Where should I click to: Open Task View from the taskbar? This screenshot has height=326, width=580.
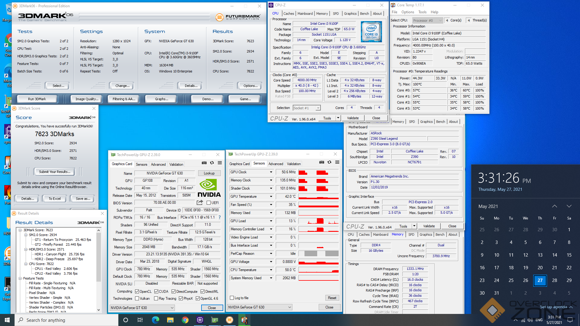pos(140,320)
